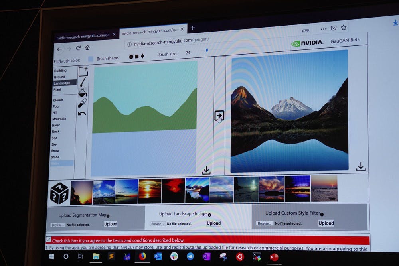Viewport: 399px width, 266px height.
Task: Select the Plant category
Action: [x=57, y=89]
